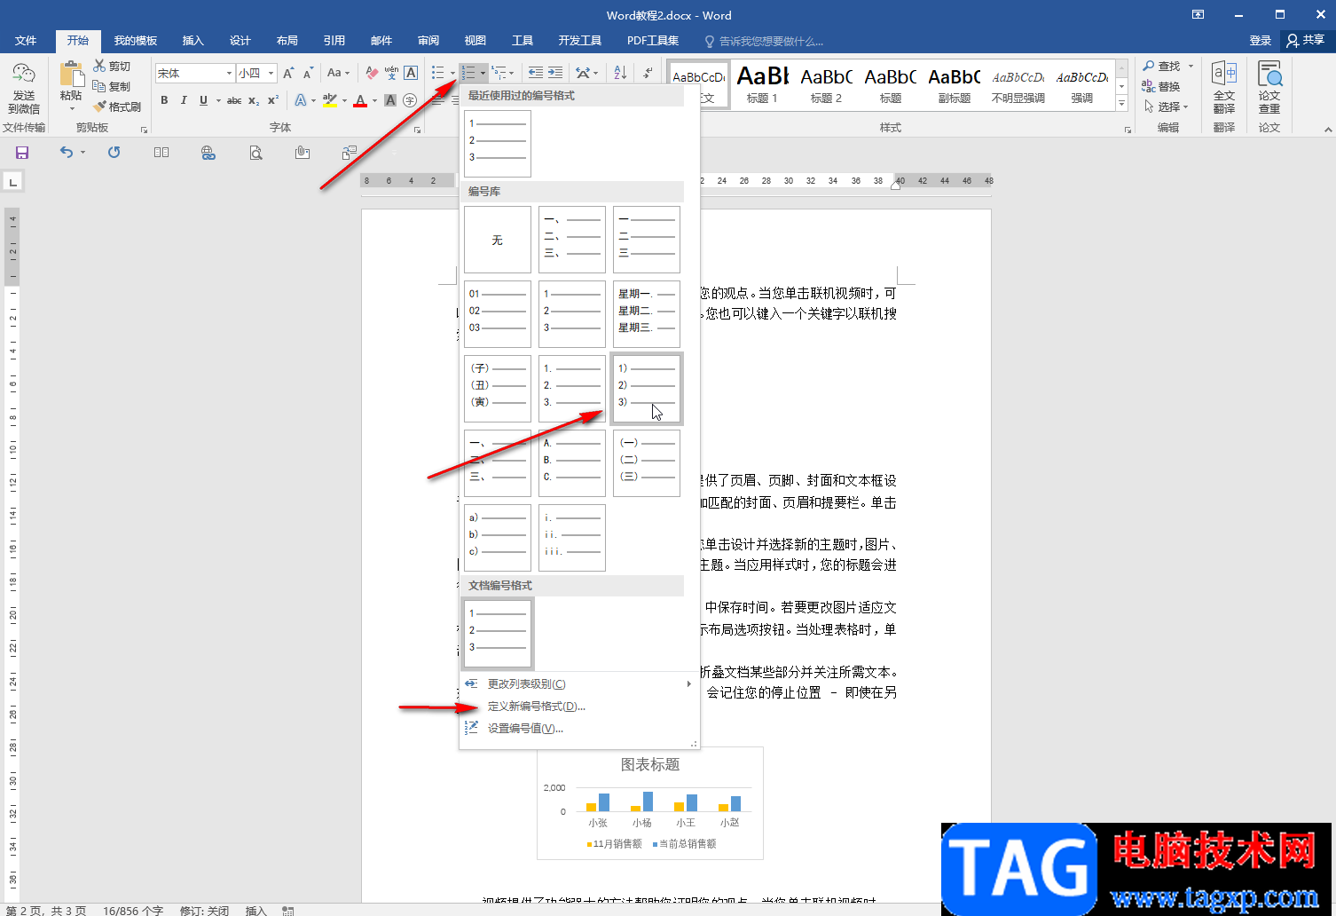Click the Full Text Translate icon
Image resolution: width=1336 pixels, height=916 pixels.
1224,87
